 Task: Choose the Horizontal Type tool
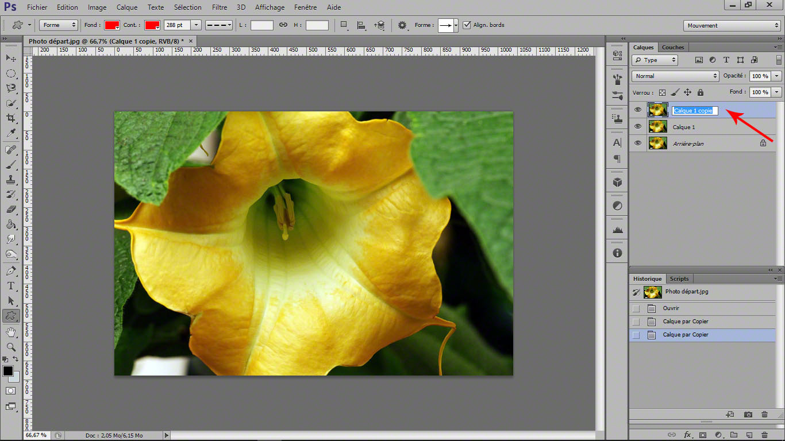(x=11, y=285)
